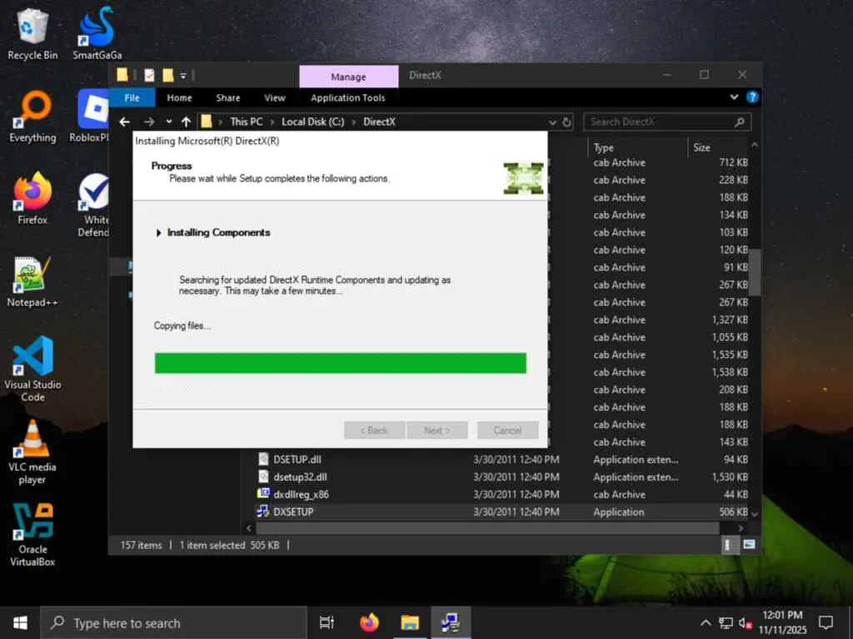
Task: Click the 712 KB size cell
Action: click(x=733, y=162)
